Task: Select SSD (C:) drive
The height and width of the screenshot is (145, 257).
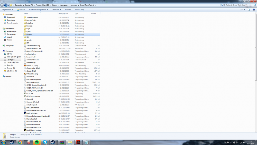Action: (10, 54)
